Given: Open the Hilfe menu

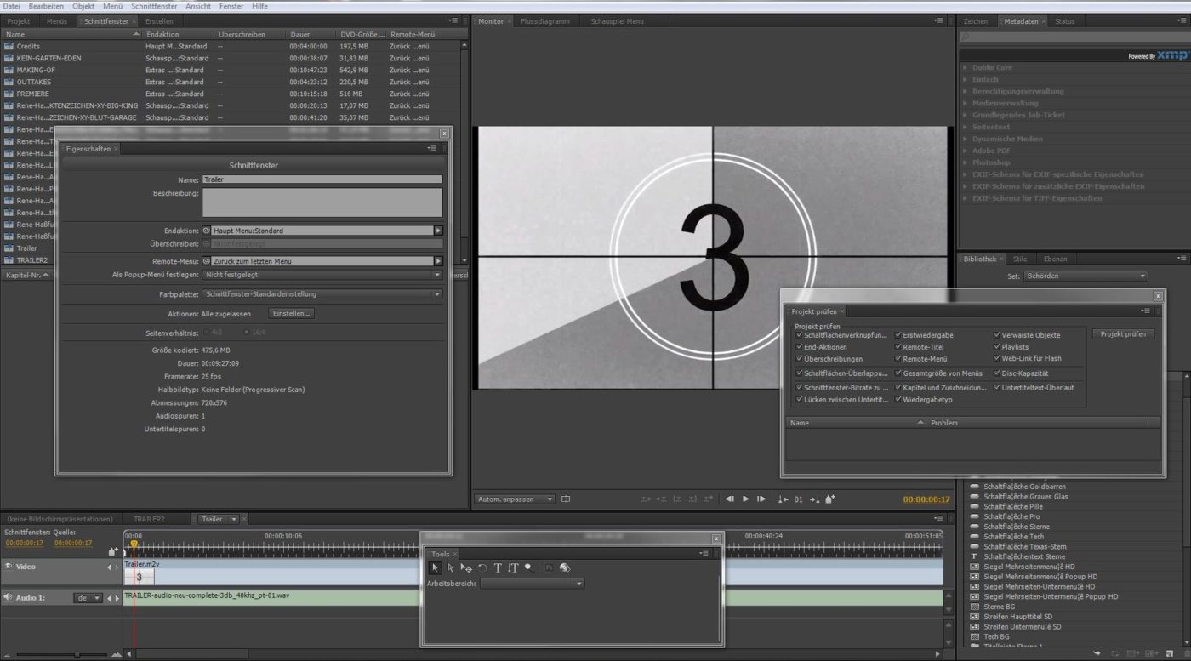Looking at the screenshot, I should point(259,6).
